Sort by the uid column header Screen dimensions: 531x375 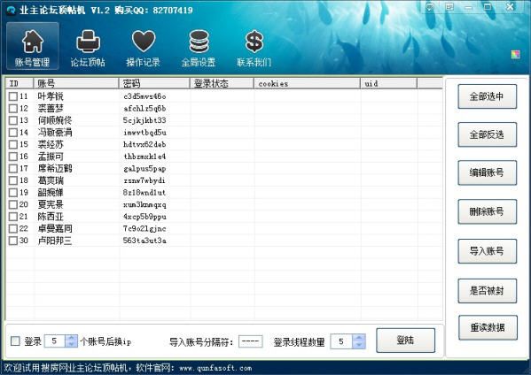(x=388, y=83)
